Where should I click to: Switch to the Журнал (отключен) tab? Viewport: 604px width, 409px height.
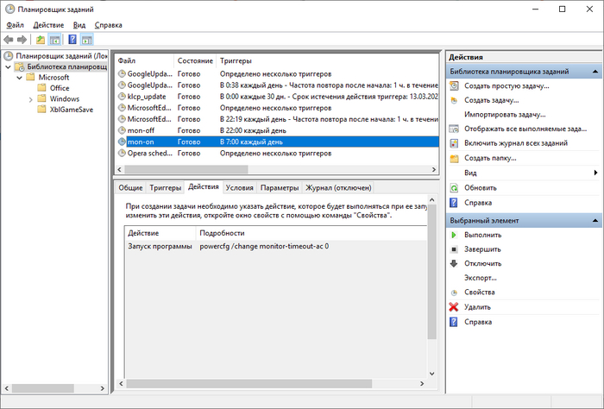click(x=338, y=188)
